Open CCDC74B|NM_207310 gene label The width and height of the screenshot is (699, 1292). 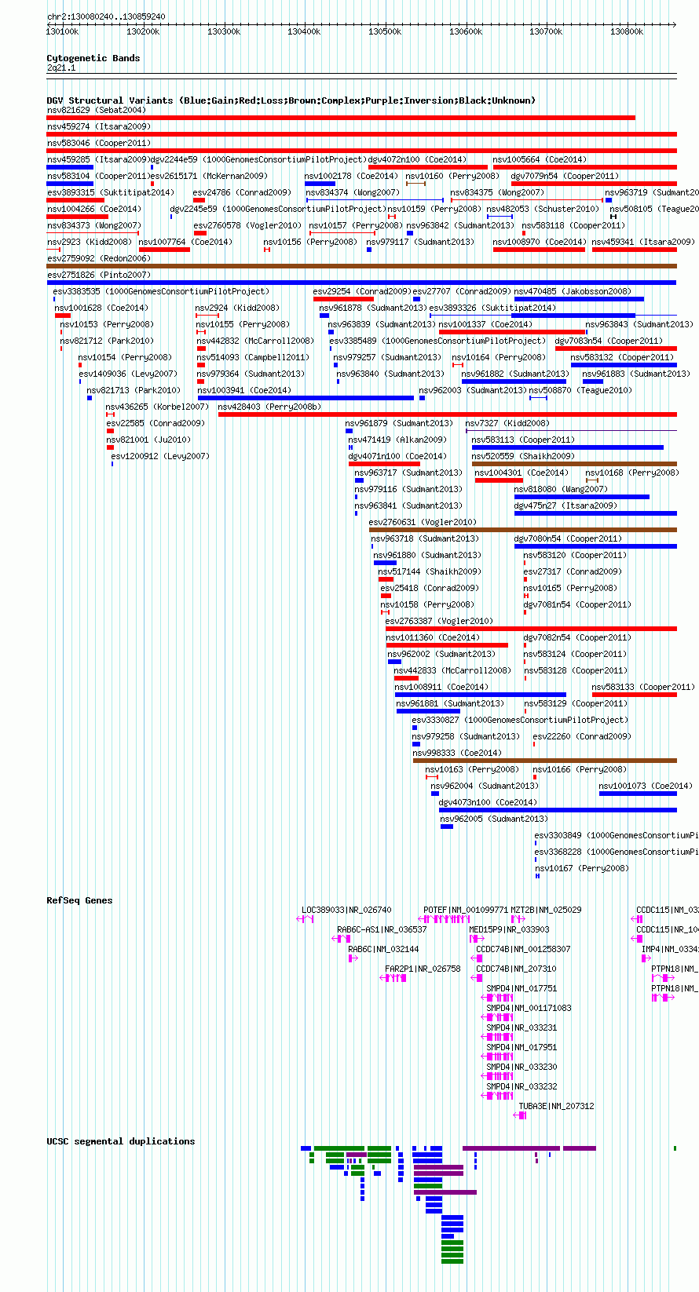[516, 969]
